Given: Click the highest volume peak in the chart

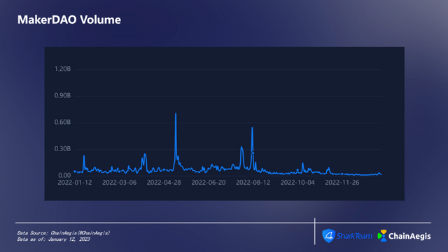Looking at the screenshot, I should pos(176,113).
